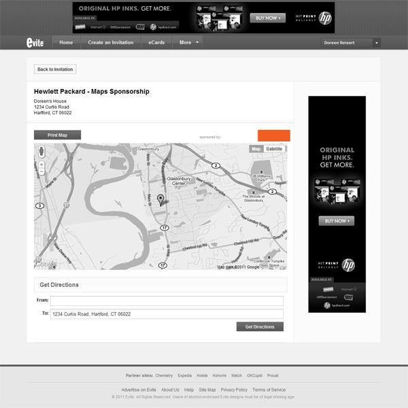Image resolution: width=408 pixels, height=408 pixels.
Task: Zoom out on the map
Action: [41, 171]
